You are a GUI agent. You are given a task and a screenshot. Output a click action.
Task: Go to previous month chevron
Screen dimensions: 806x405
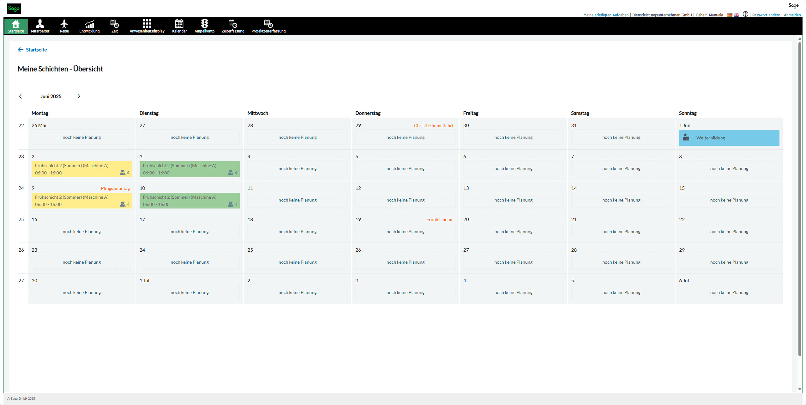(21, 96)
